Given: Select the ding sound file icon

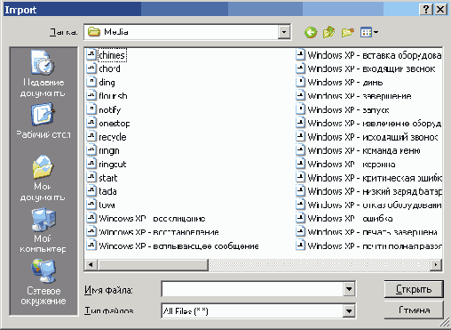Looking at the screenshot, I should [x=91, y=82].
